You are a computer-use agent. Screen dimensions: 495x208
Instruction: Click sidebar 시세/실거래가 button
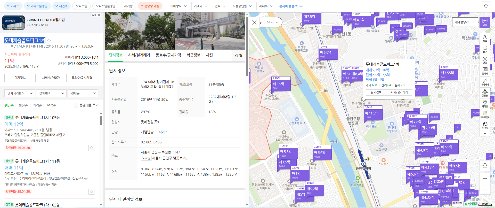pyautogui.click(x=51, y=78)
